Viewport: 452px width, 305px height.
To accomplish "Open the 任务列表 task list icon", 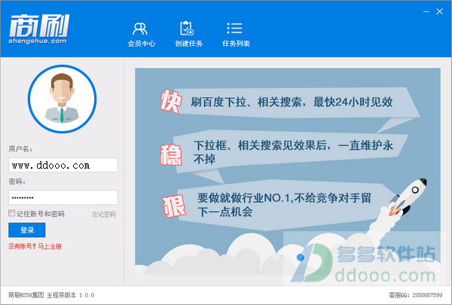I will pos(236,35).
